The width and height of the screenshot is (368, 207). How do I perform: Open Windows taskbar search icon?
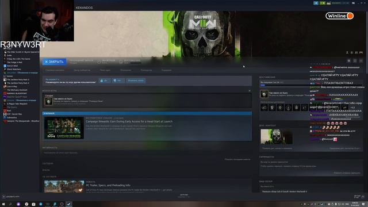point(10,204)
